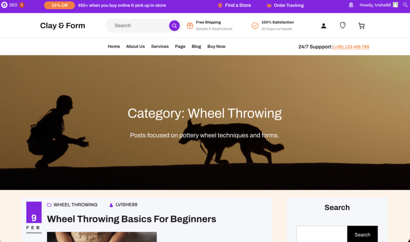410x242 pixels.
Task: Click the notification bell icon
Action: (x=351, y=5)
